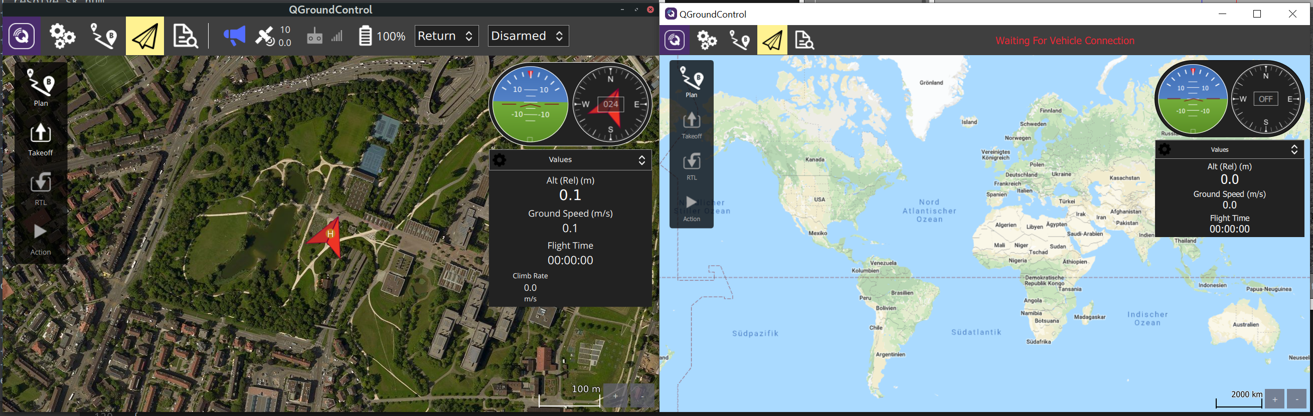Expand Values panel arrows in right window
Image resolution: width=1313 pixels, height=416 pixels.
tap(1294, 150)
